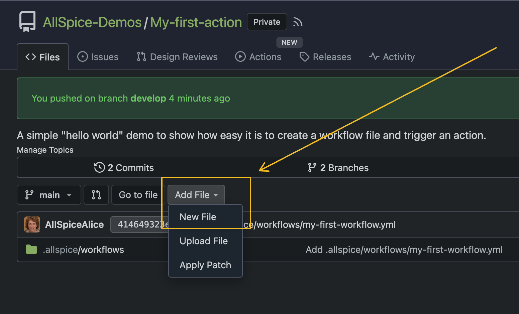Open the Design Reviews tab
519x314 pixels.
coord(177,57)
